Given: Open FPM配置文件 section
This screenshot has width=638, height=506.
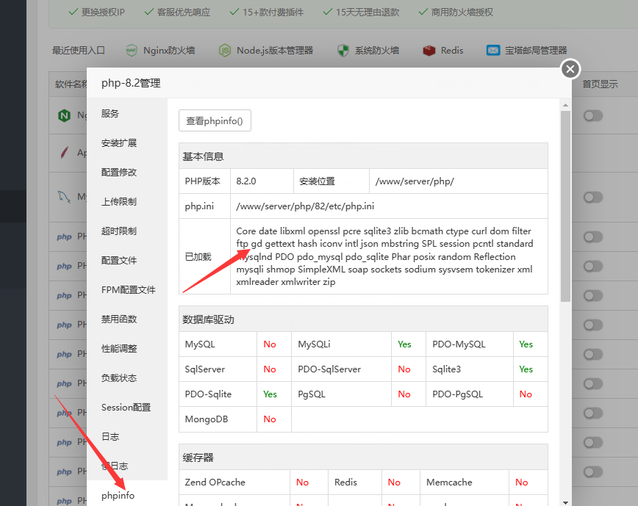Looking at the screenshot, I should click(x=127, y=290).
